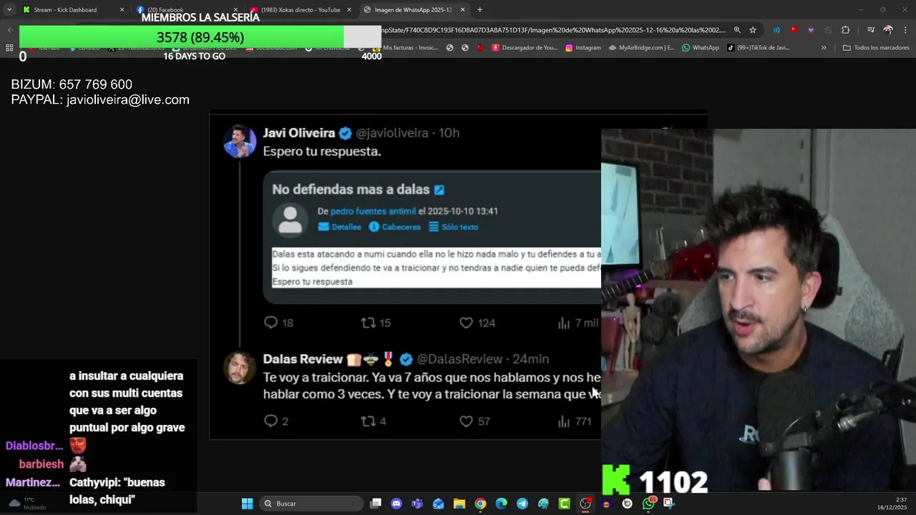
Task: Open Task View from the taskbar
Action: click(376, 504)
